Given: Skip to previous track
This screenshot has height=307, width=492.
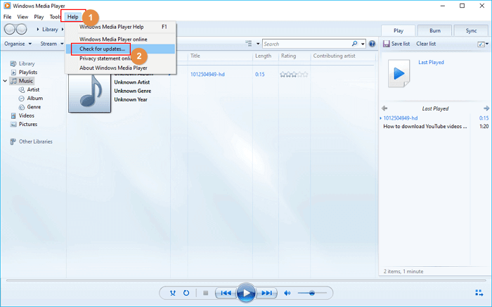Looking at the screenshot, I should [226, 293].
